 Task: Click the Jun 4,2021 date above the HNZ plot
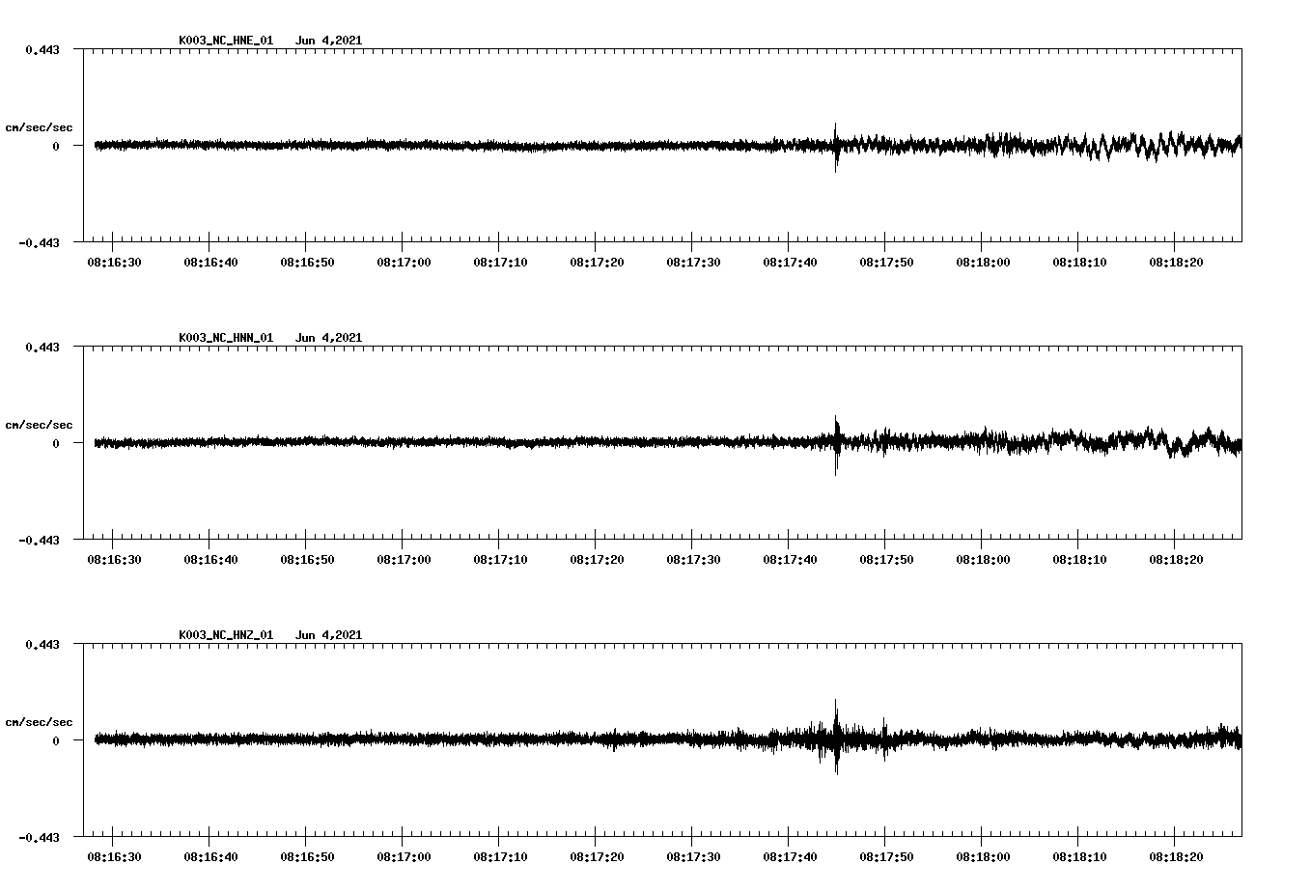pos(328,635)
